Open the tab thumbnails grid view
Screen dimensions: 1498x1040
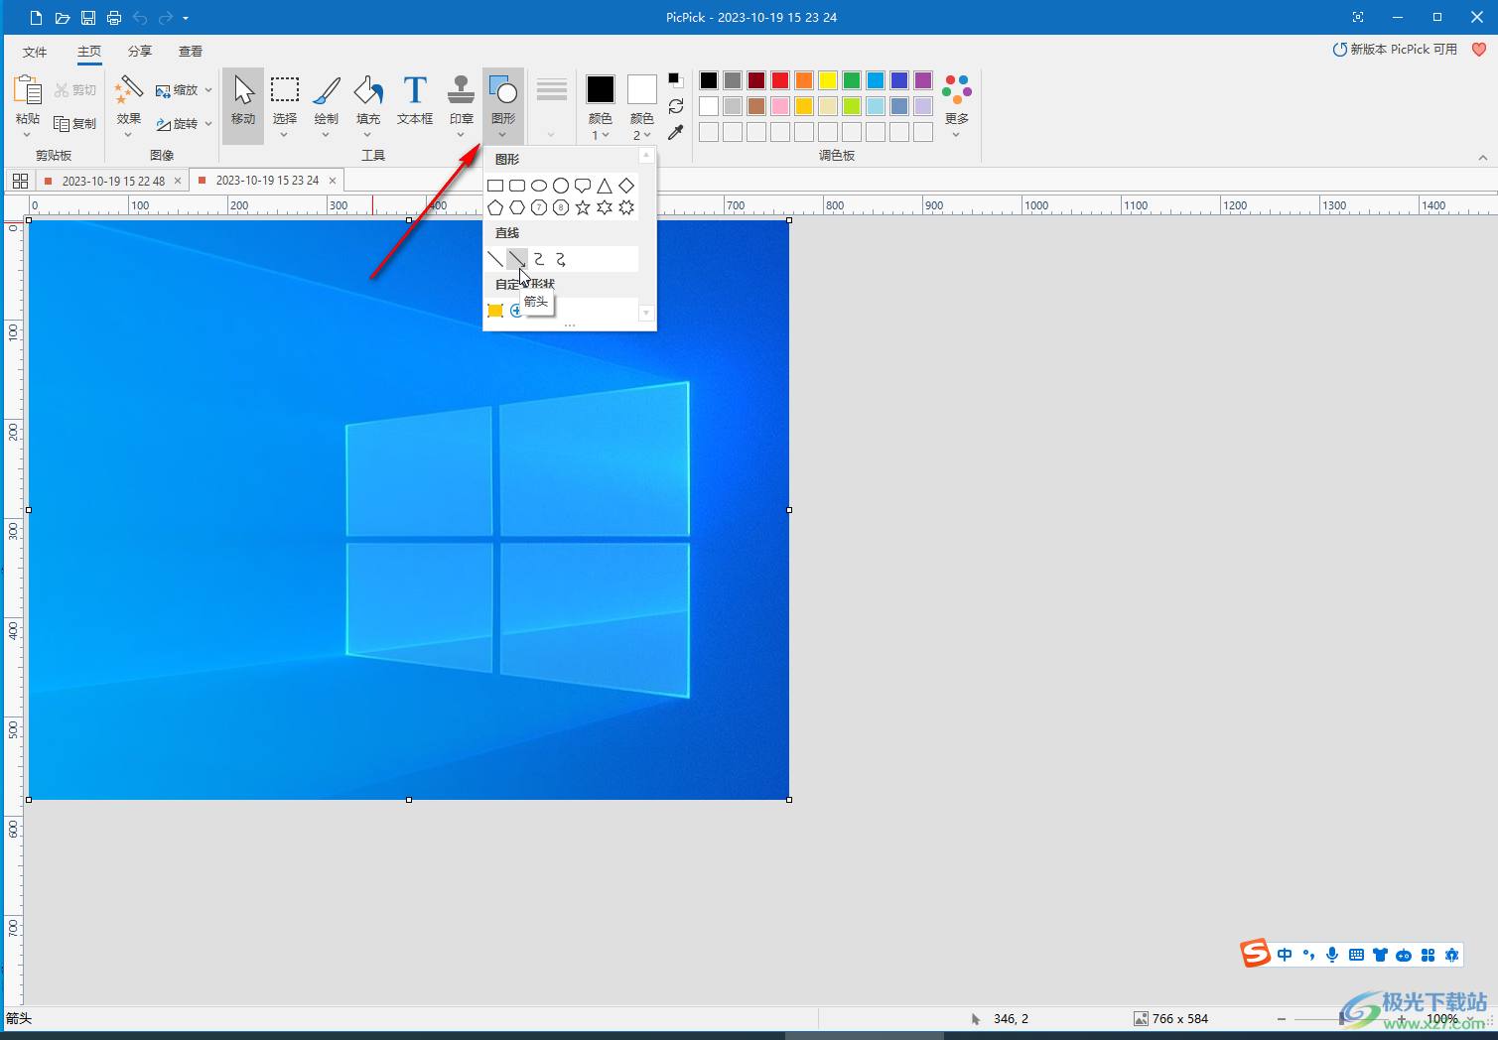20,181
